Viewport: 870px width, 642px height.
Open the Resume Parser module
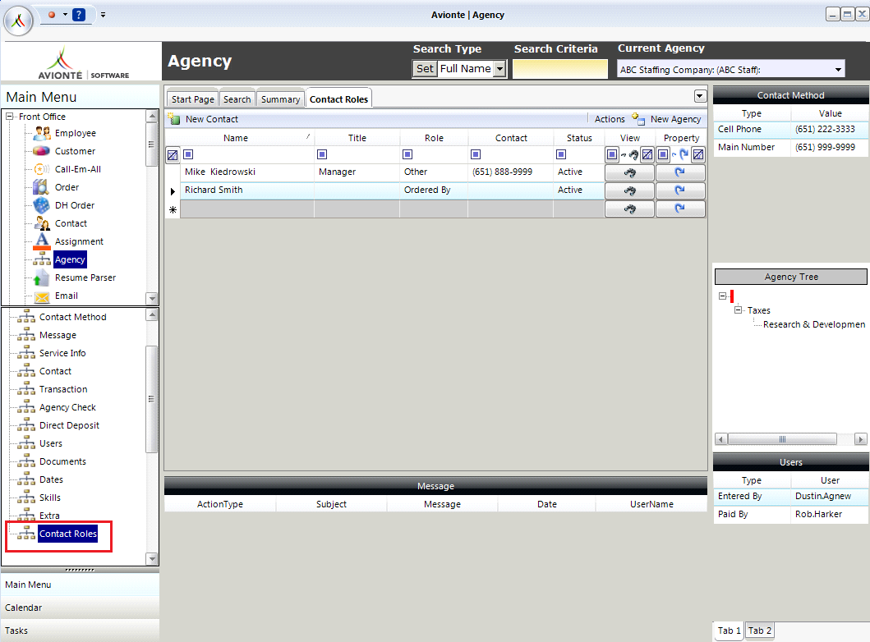(x=85, y=277)
